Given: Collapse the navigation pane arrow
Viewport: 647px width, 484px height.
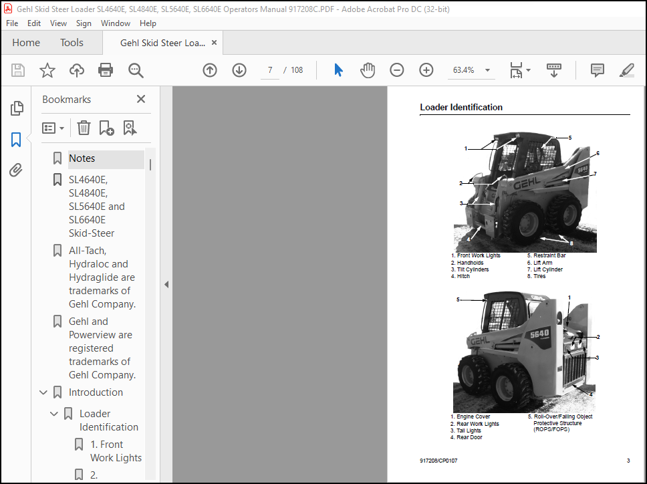Looking at the screenshot, I should coord(166,284).
